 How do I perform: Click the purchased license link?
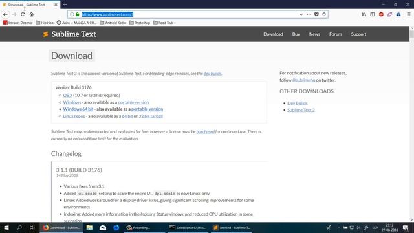coord(206,131)
